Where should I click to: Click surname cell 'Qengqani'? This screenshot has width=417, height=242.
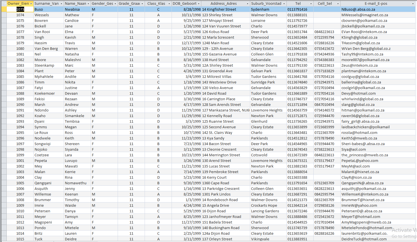(49, 183)
